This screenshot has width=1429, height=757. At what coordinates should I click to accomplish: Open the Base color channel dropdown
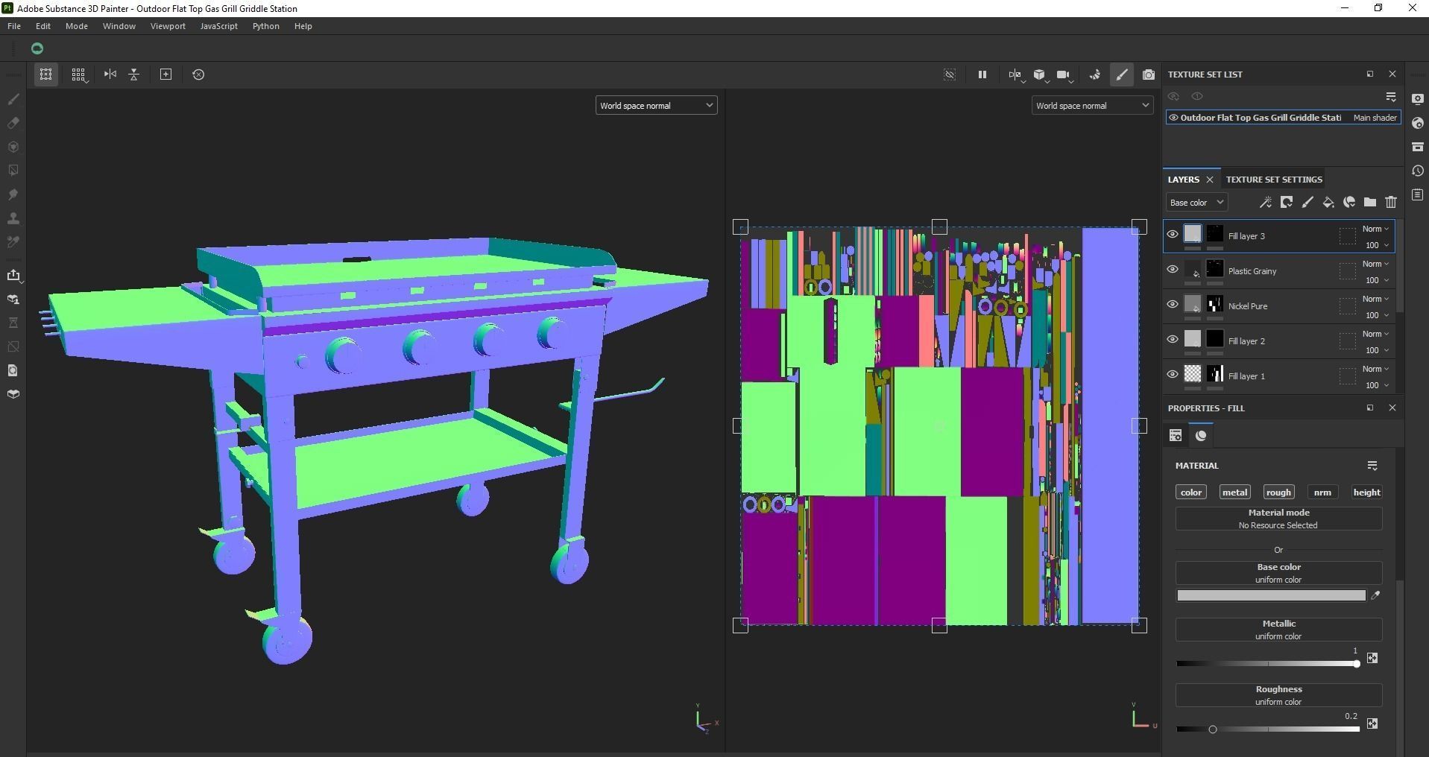click(x=1196, y=203)
